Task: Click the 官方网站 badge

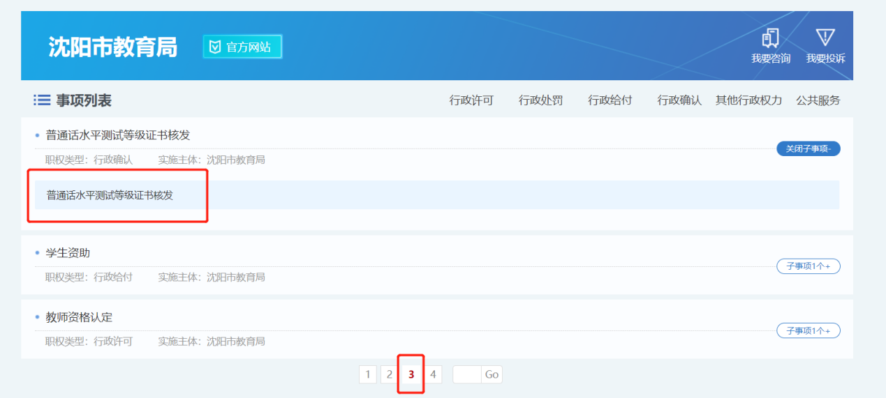Action: click(x=242, y=47)
